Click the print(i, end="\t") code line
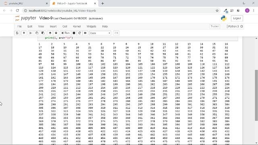Image resolution: width=258 pixels, height=145 pixels. pos(59,38)
